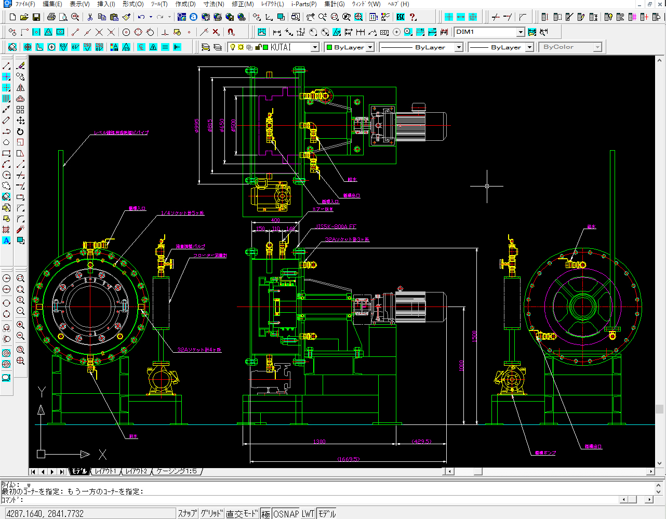Open the KUTAI layer dropdown

tap(315, 47)
